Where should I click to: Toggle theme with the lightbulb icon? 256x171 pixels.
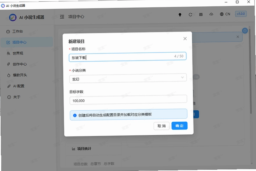(x=180, y=15)
